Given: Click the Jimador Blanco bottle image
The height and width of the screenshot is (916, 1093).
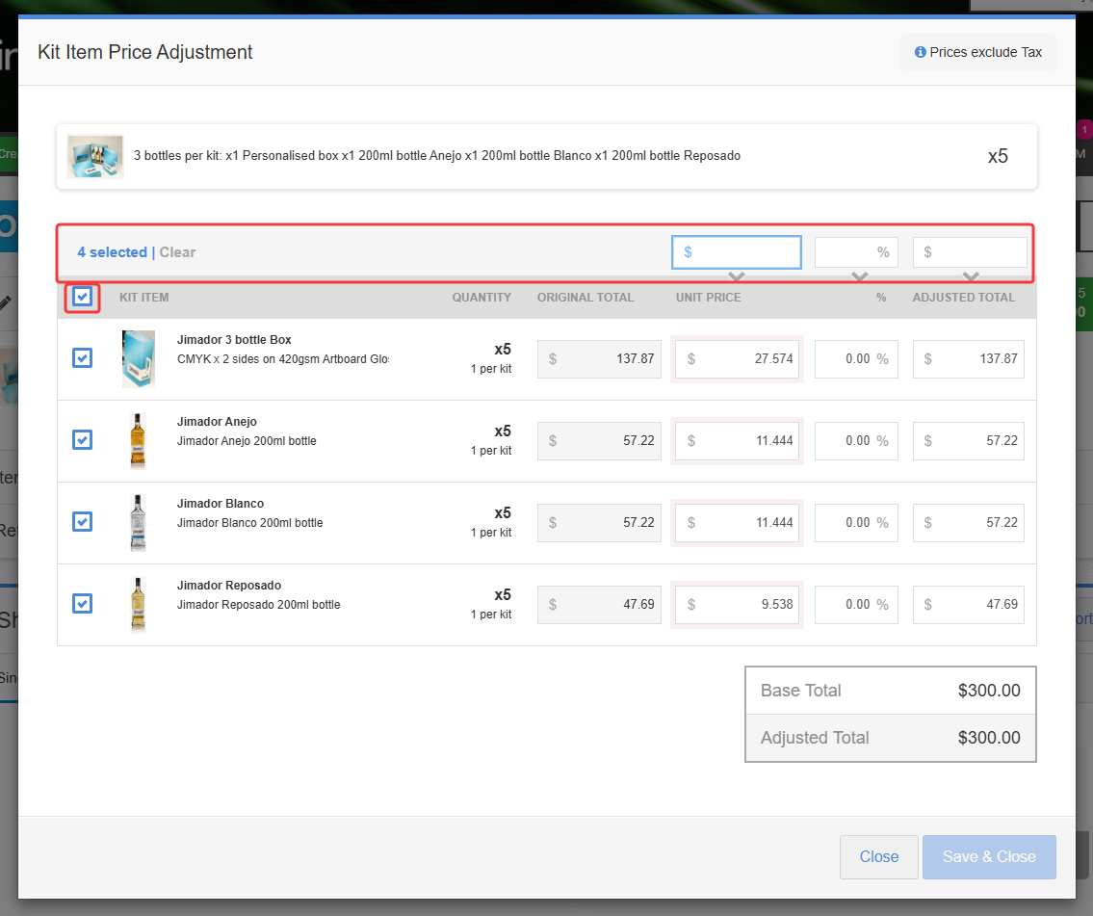Looking at the screenshot, I should pyautogui.click(x=138, y=523).
